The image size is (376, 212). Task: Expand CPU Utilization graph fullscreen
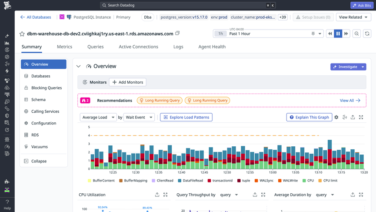coord(166,195)
